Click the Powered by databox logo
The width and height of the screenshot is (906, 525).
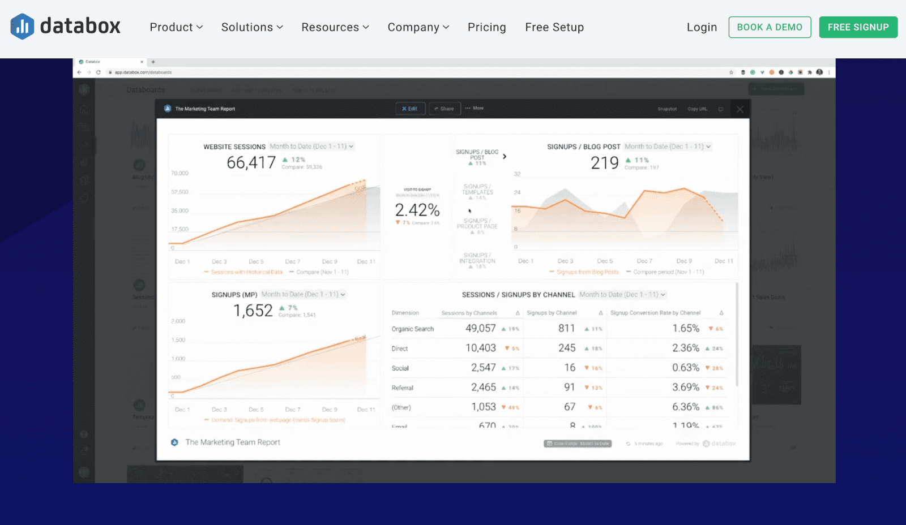click(719, 444)
